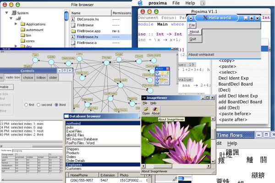Click ImageViewer horizontal scrollbar right arrow
Screen dimensions: 275x183
(x=209, y=166)
